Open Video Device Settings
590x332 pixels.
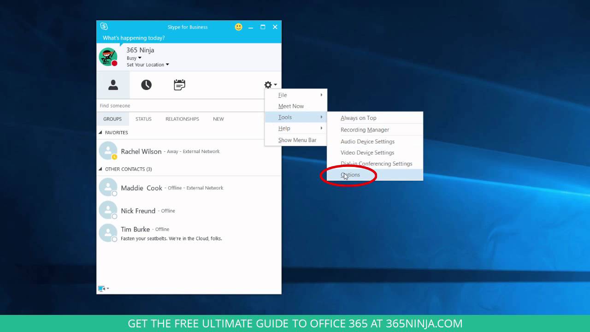point(375,153)
